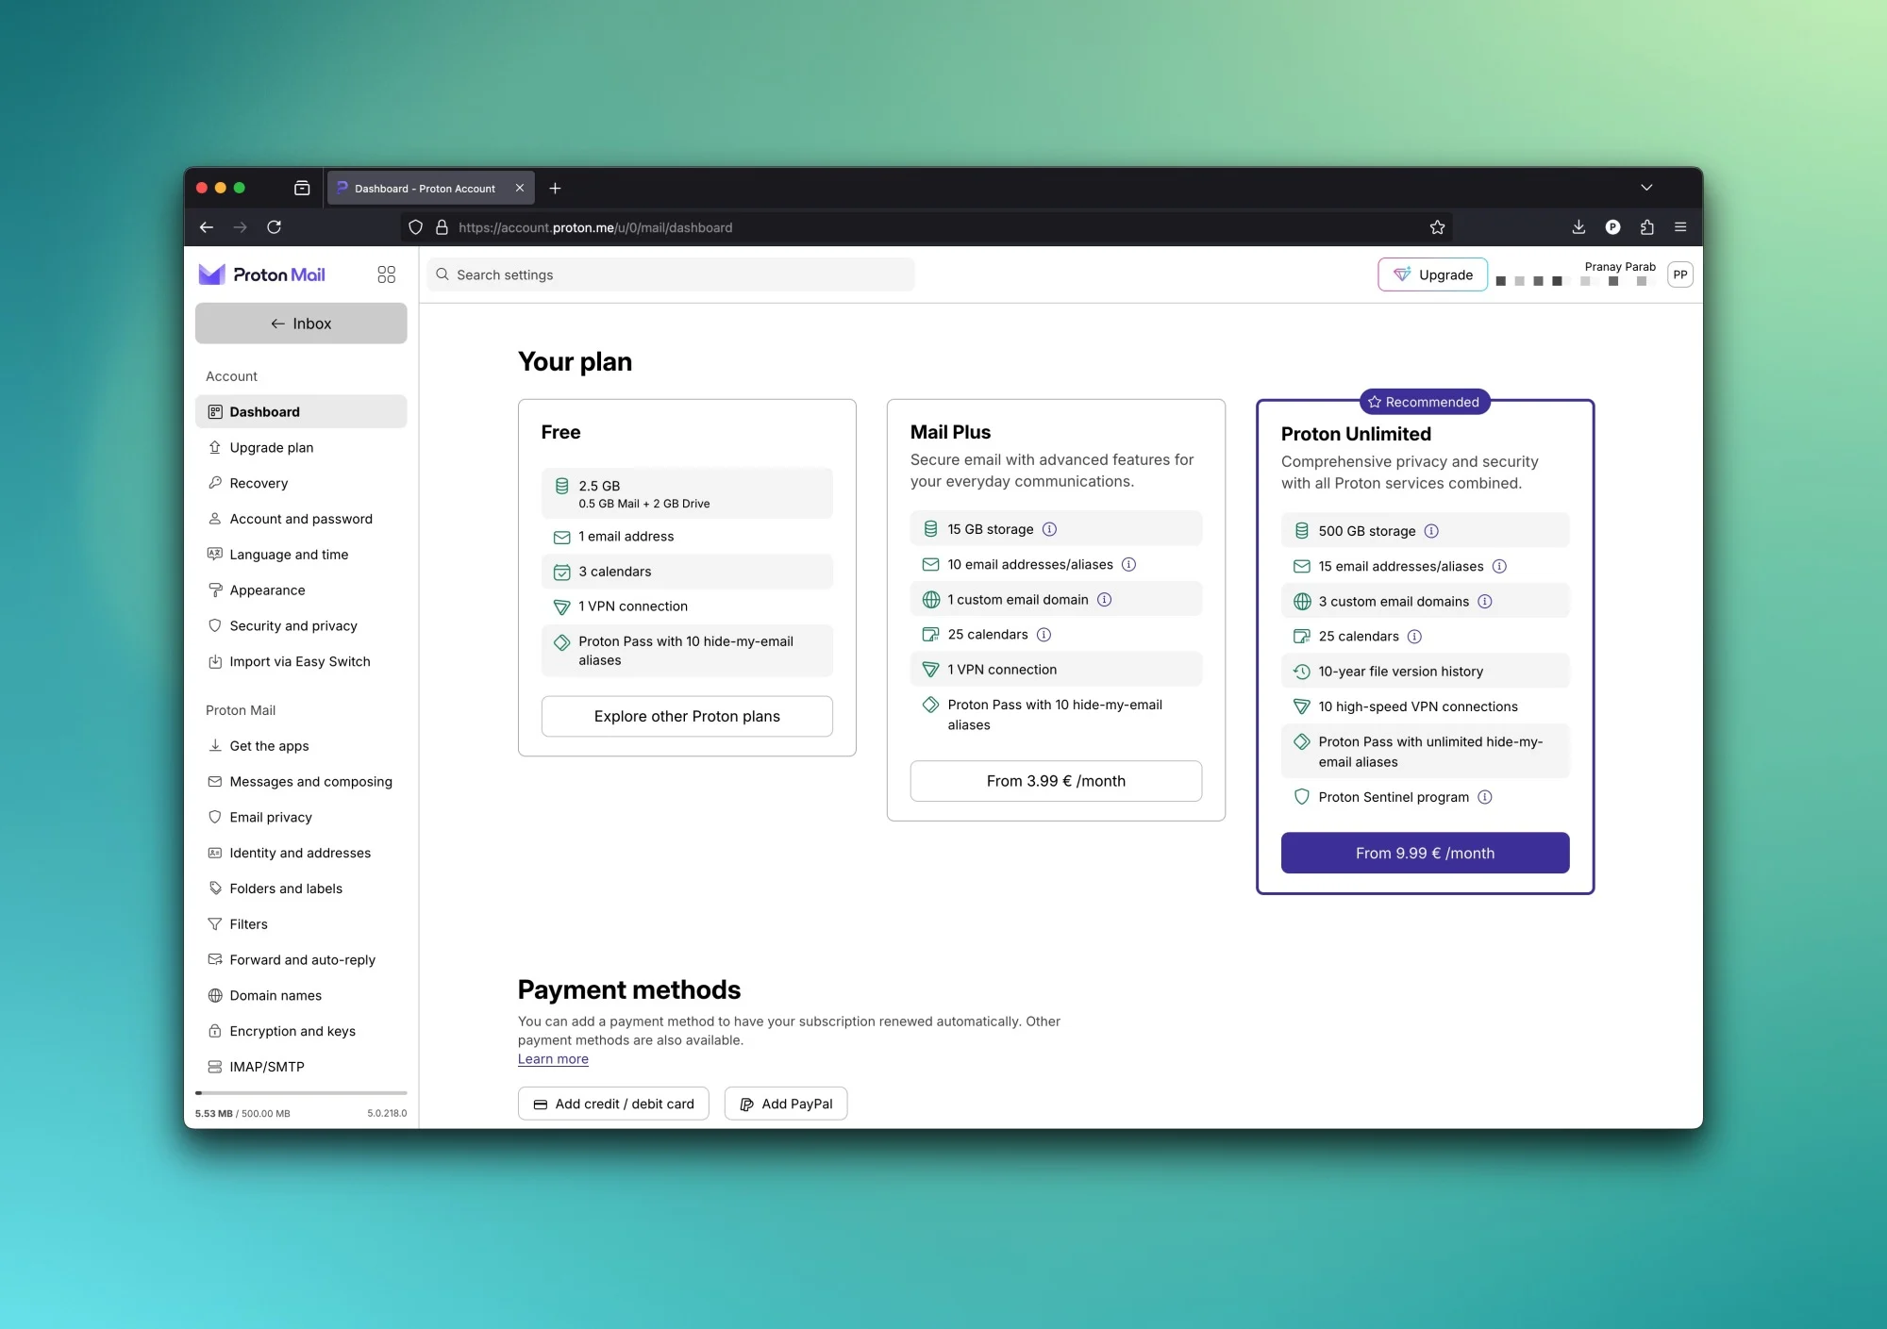1887x1329 pixels.
Task: Click Learn more payment methods link
Action: pos(552,1058)
